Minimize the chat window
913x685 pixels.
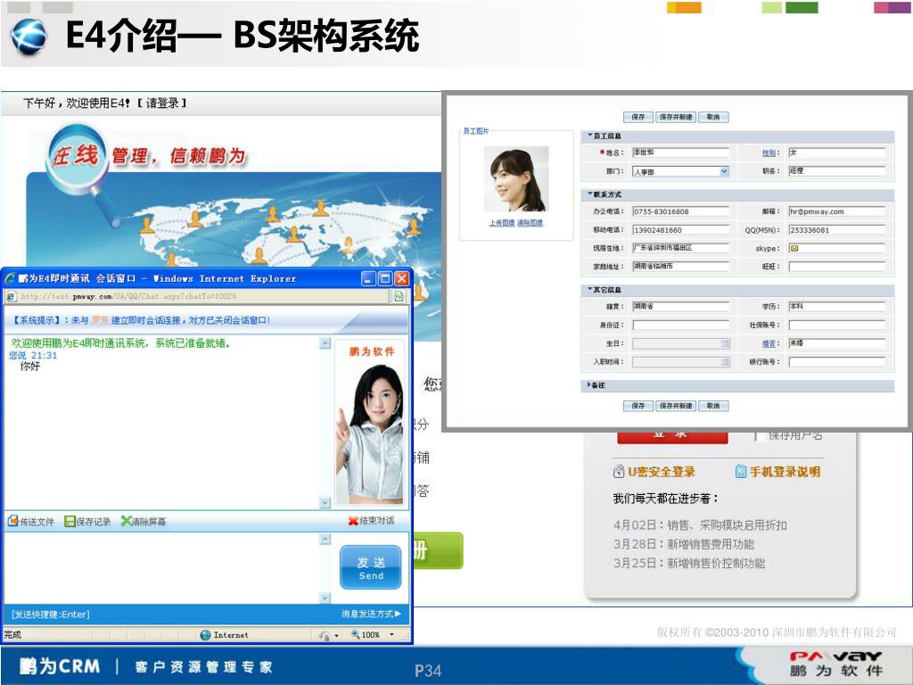coord(368,278)
